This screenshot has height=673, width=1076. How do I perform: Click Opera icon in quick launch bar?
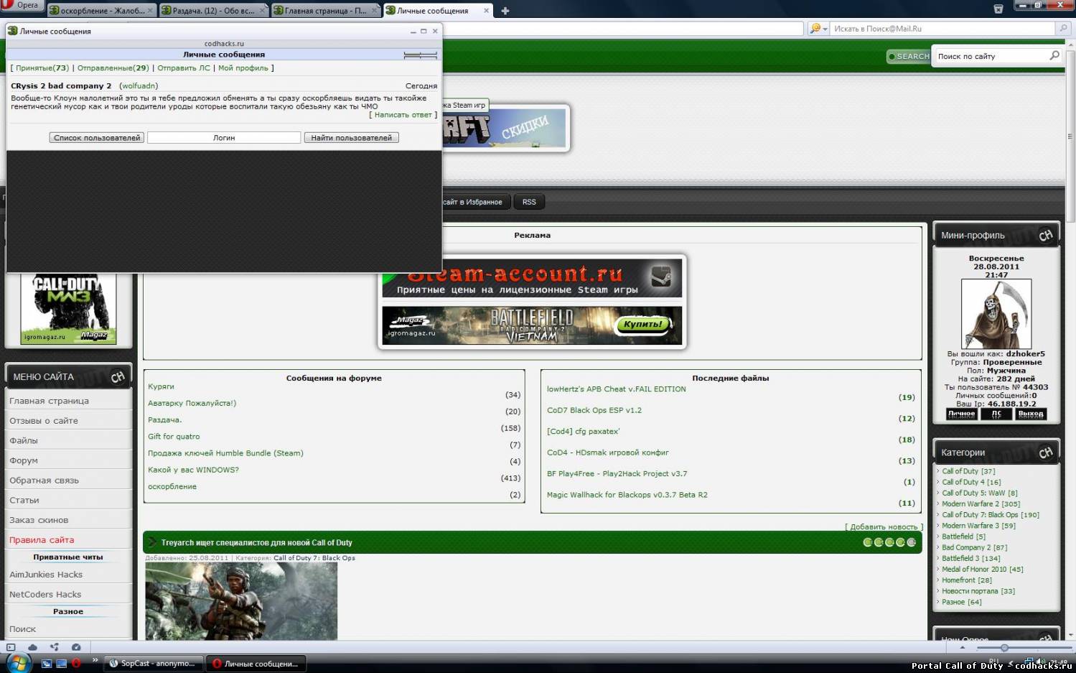coord(76,664)
